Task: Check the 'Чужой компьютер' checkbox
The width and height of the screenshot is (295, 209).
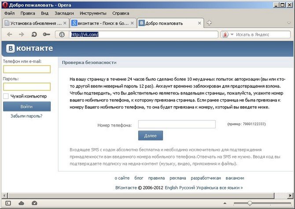Action: pyautogui.click(x=6, y=96)
